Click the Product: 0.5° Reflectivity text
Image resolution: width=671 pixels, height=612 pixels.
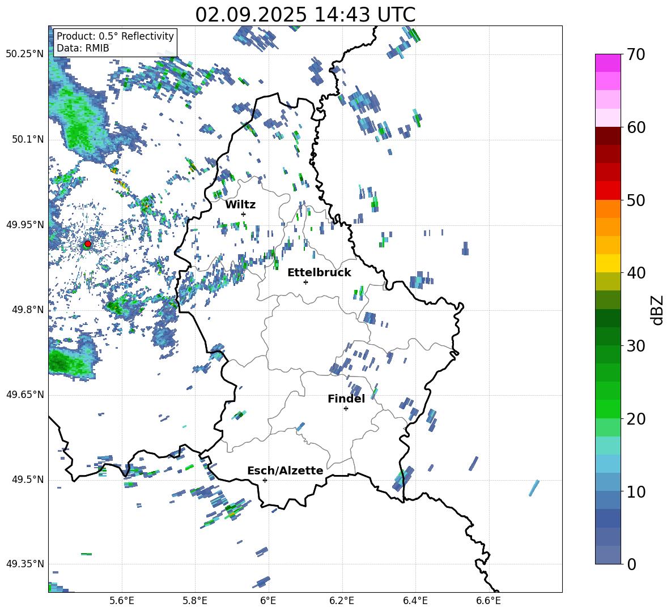tap(115, 36)
